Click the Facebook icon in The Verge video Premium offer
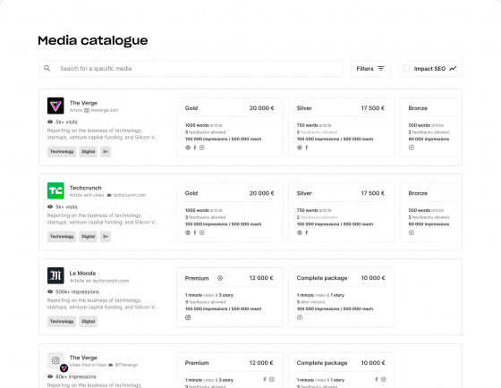 [265, 379]
